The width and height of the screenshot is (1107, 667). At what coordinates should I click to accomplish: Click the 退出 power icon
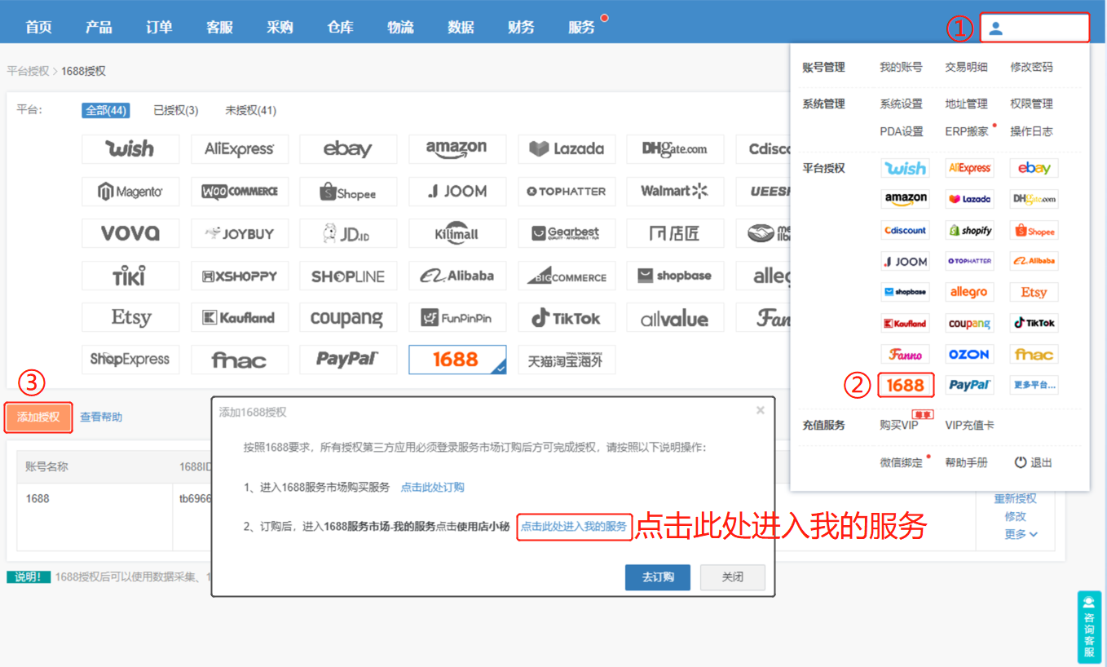tap(1020, 462)
